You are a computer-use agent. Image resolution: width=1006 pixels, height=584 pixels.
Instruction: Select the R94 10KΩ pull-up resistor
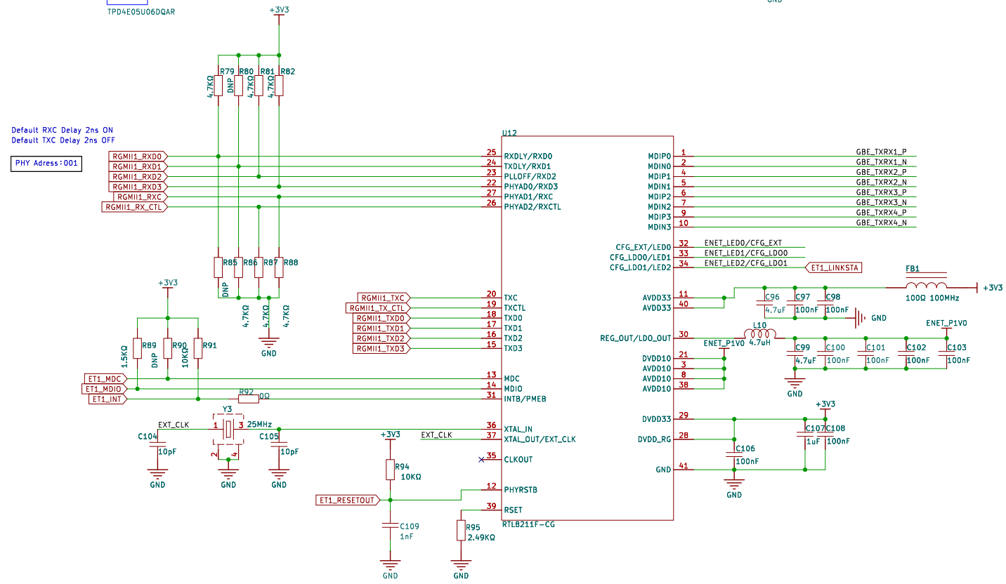pos(390,470)
